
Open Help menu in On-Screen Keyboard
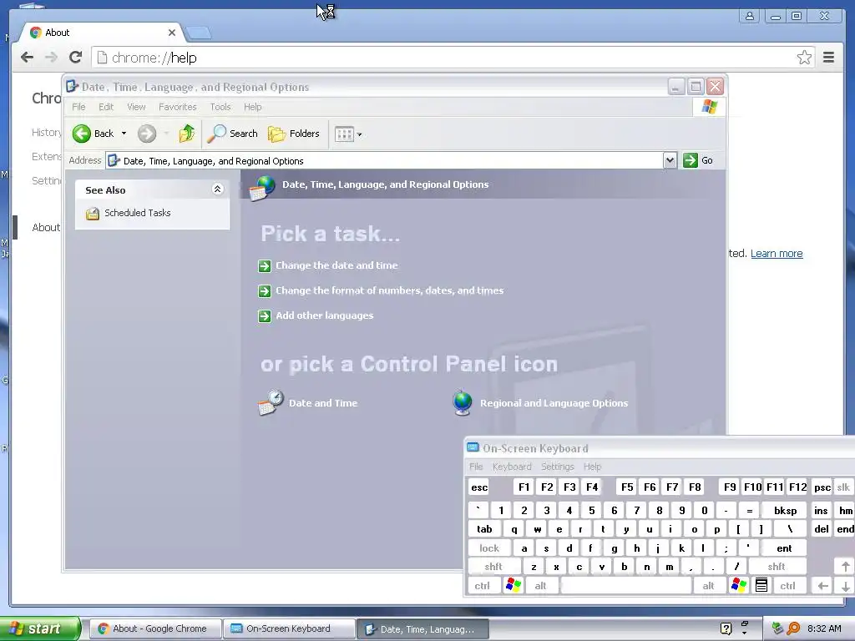[592, 467]
